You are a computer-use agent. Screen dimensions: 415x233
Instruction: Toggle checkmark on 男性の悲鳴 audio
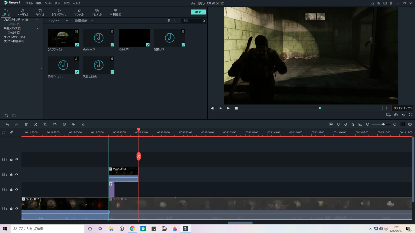(x=112, y=72)
